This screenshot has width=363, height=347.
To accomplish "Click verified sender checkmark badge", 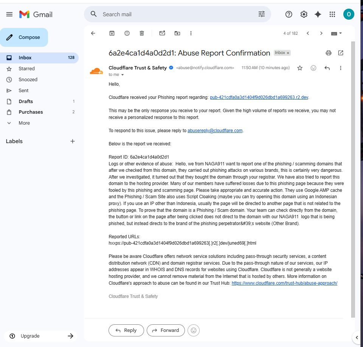I will tap(171, 68).
